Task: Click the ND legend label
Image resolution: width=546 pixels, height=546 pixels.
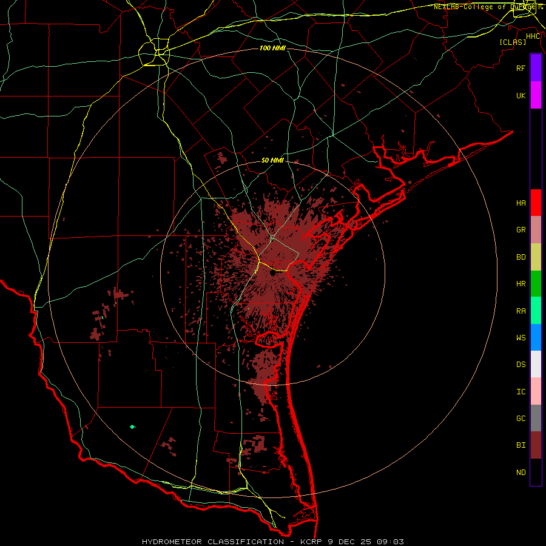Action: point(521,472)
